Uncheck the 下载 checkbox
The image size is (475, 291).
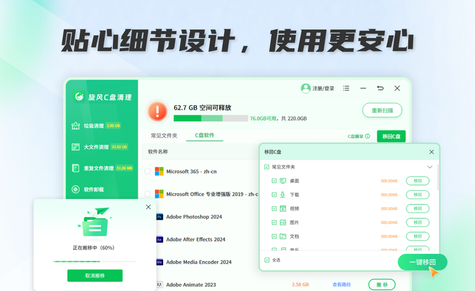(x=274, y=195)
